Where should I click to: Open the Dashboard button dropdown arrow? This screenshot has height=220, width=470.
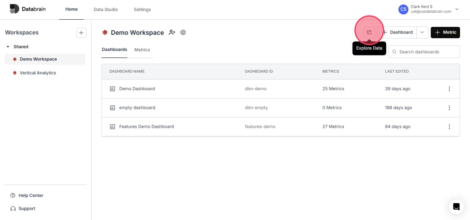(x=422, y=32)
